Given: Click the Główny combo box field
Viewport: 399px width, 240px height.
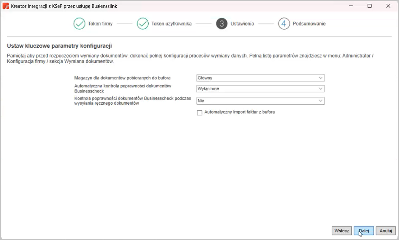Looking at the screenshot, I should pyautogui.click(x=257, y=78).
